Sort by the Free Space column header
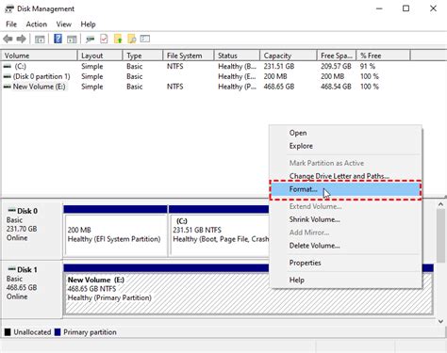Screen dimensions: 447x353 click(337, 56)
